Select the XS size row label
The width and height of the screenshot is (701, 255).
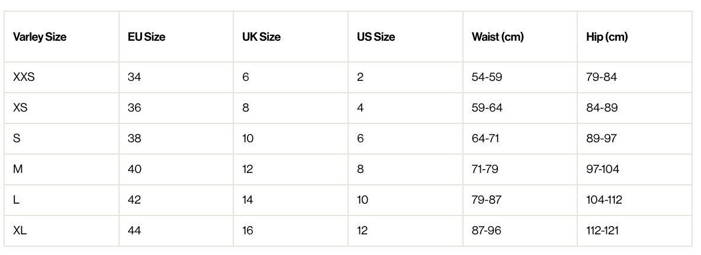click(x=20, y=108)
